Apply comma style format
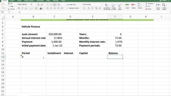Viewport: 171px width, 96px height. pos(92,8)
